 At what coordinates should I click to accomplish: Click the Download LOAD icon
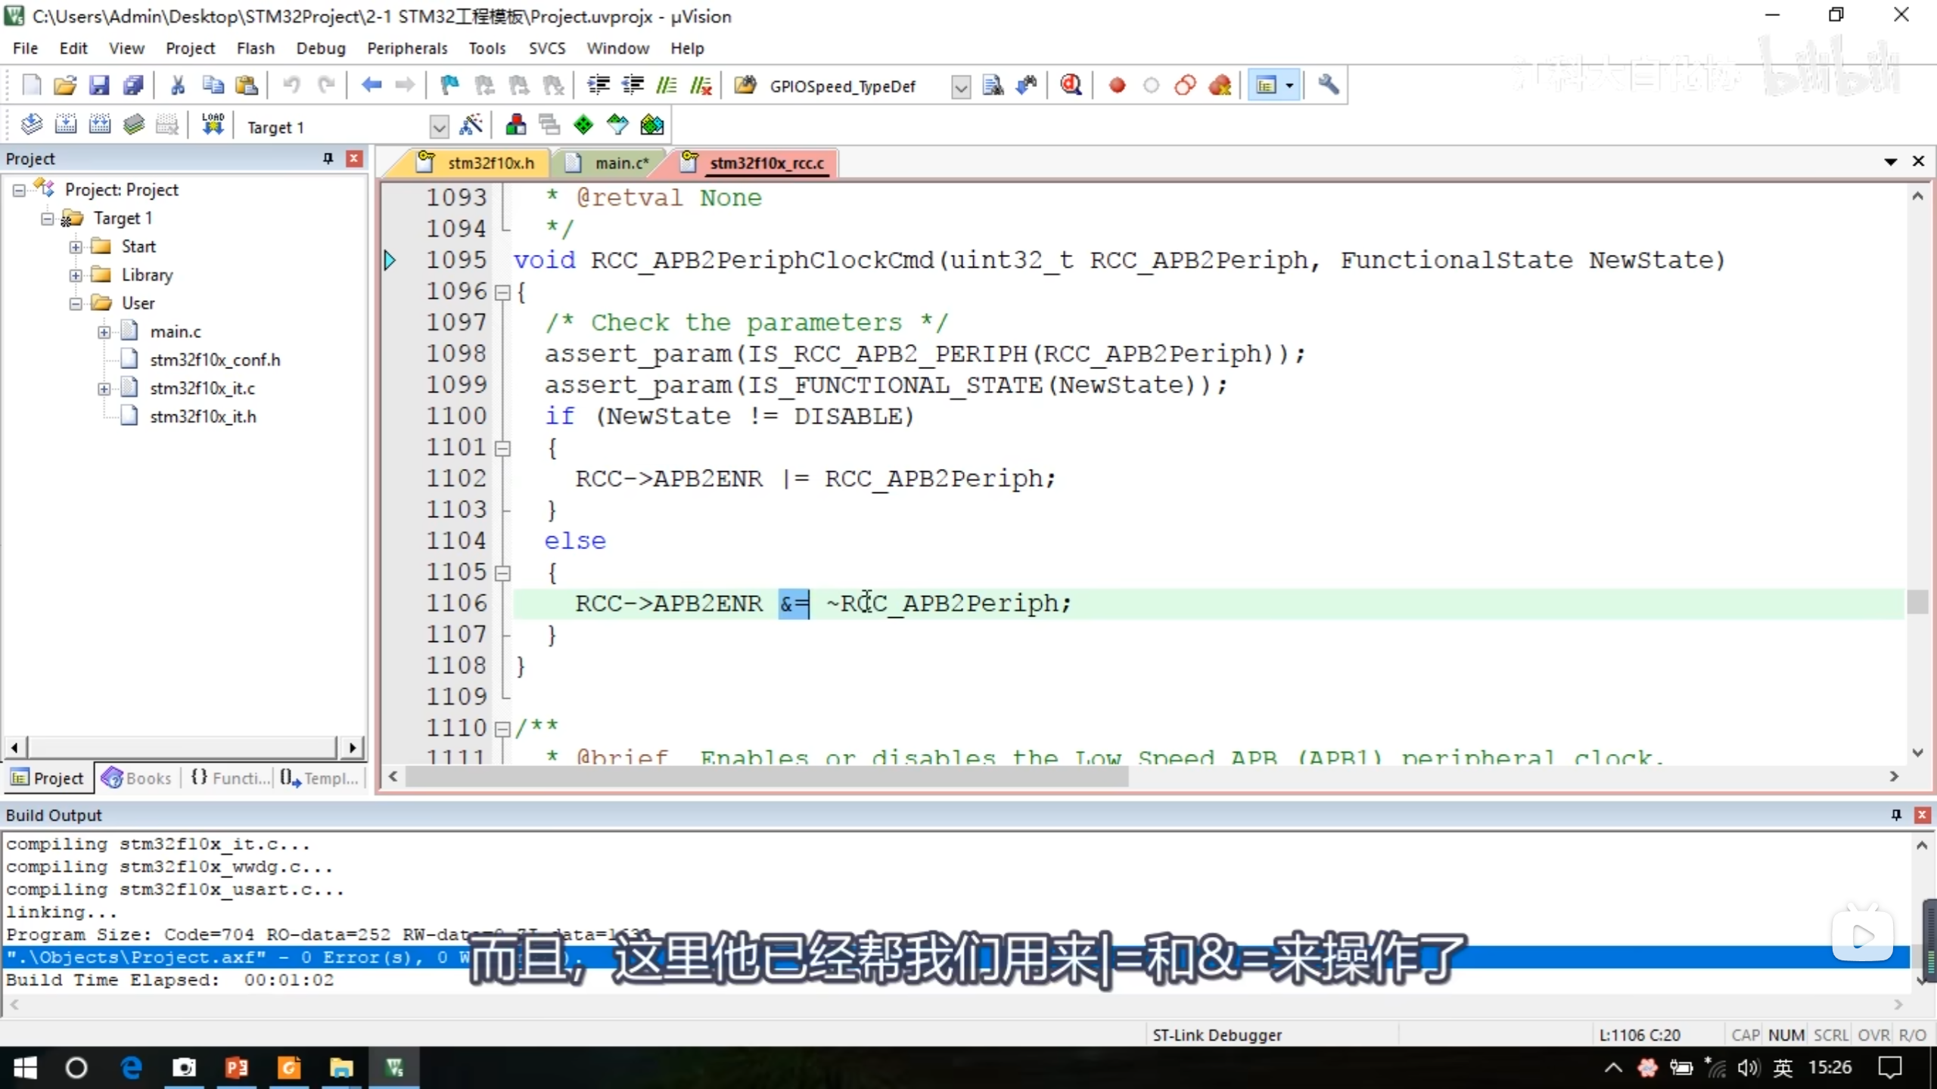(213, 125)
